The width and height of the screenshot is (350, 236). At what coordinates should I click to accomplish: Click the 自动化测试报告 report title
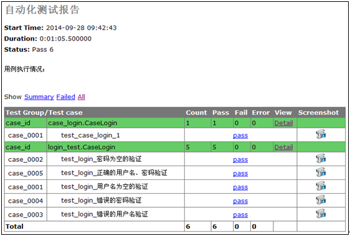click(42, 10)
